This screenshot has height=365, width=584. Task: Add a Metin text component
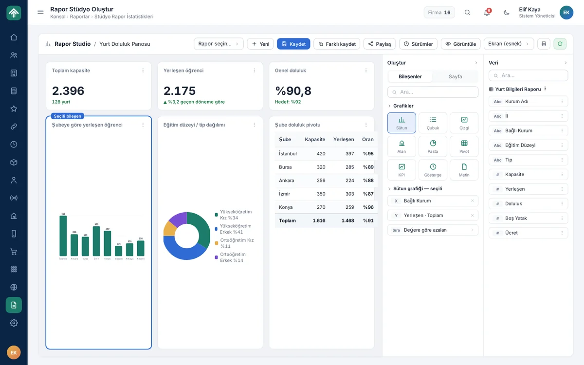[x=464, y=170]
